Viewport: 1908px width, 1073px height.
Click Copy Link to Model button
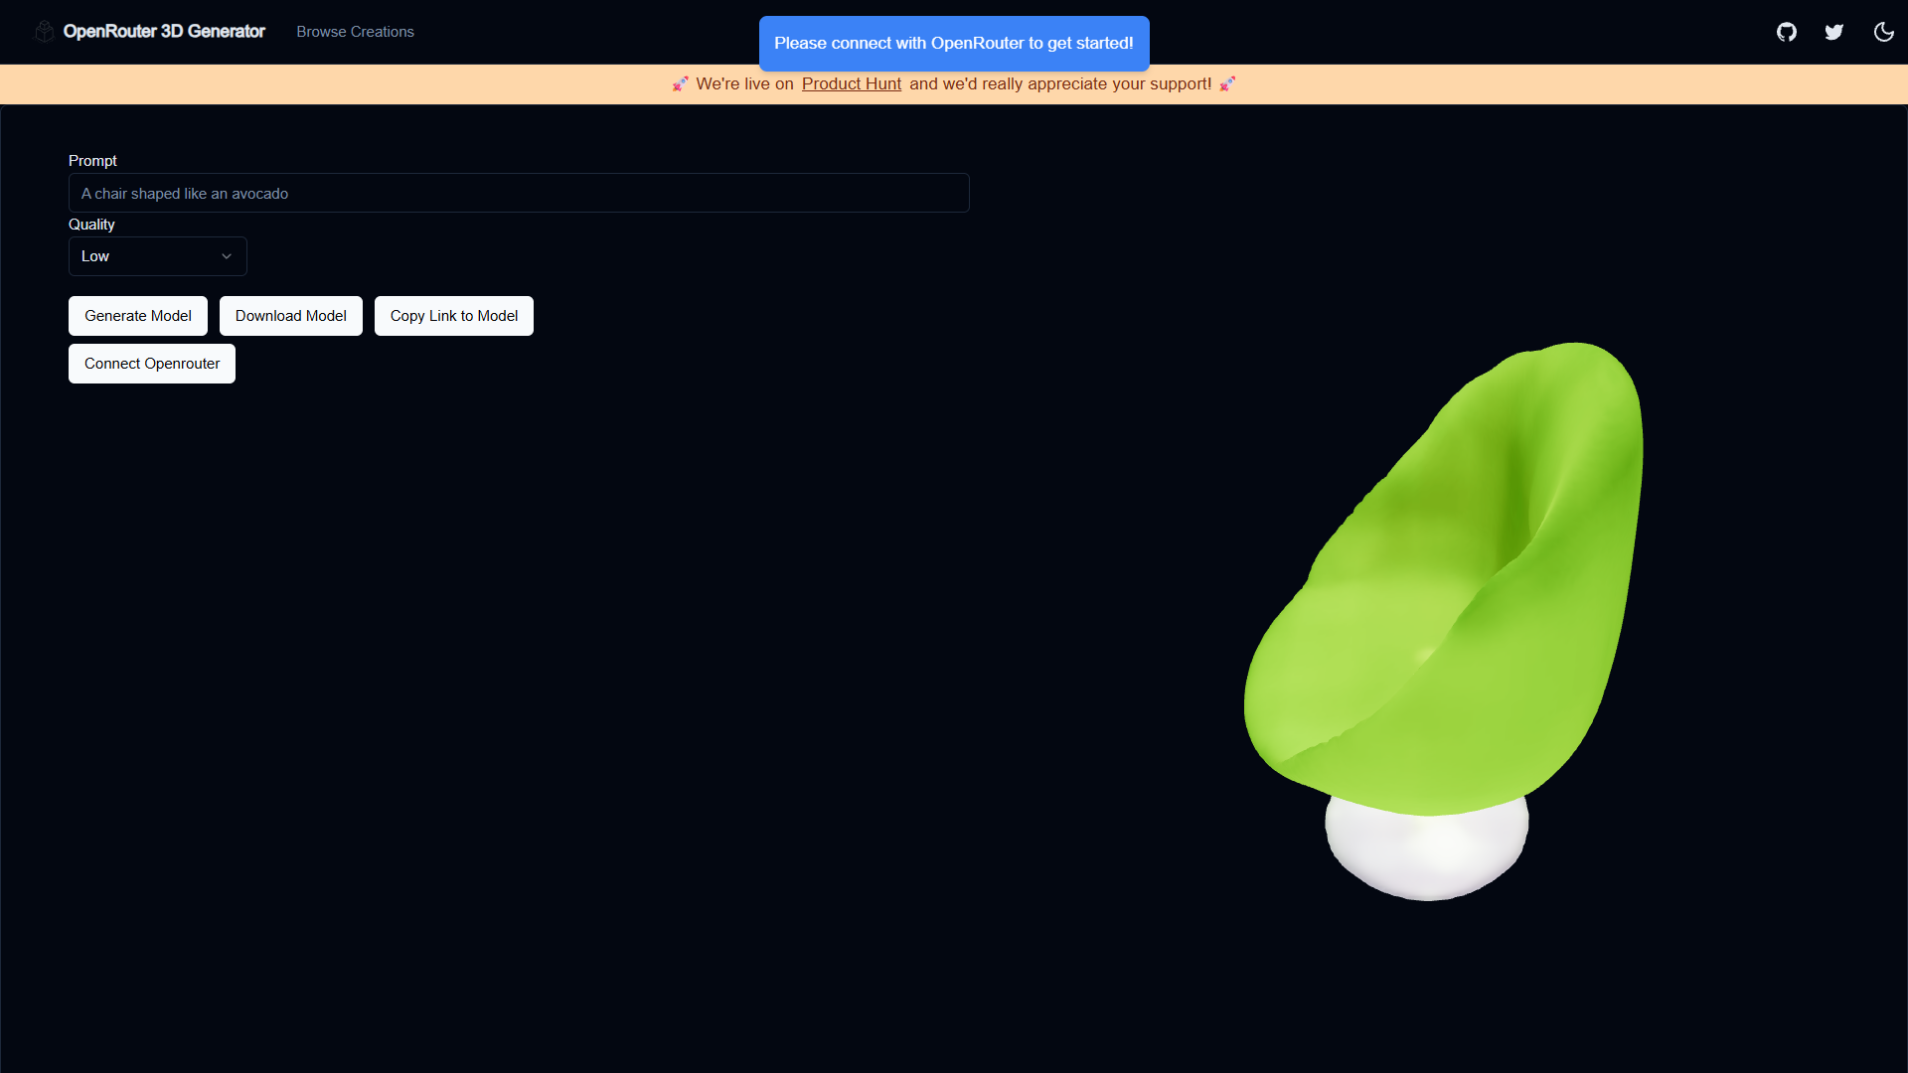click(x=454, y=316)
